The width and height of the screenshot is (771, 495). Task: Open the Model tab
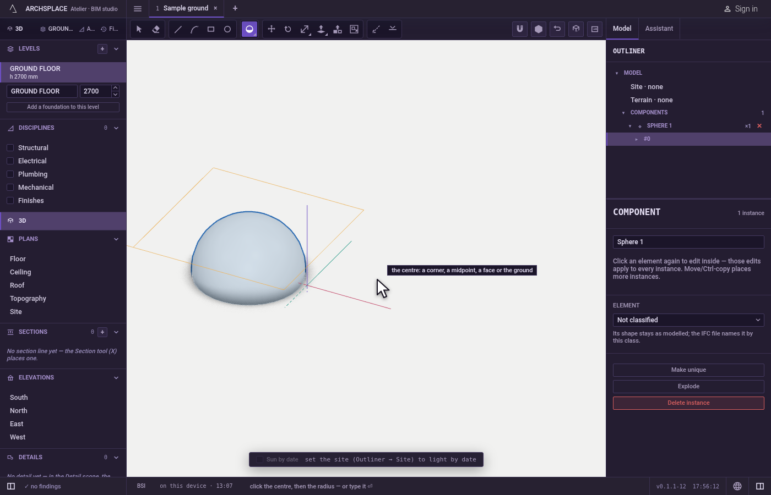pyautogui.click(x=622, y=29)
